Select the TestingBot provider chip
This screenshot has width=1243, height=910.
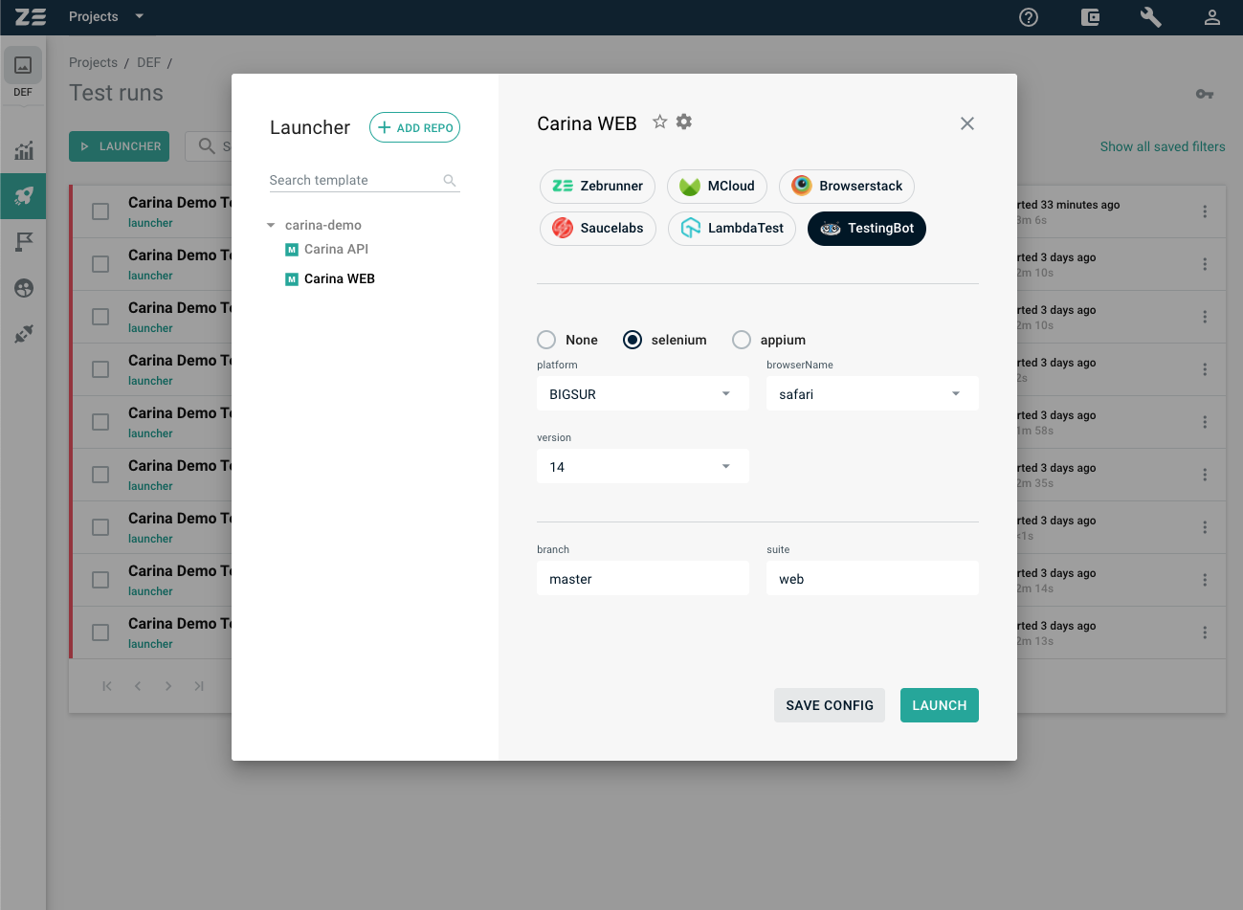[867, 229]
